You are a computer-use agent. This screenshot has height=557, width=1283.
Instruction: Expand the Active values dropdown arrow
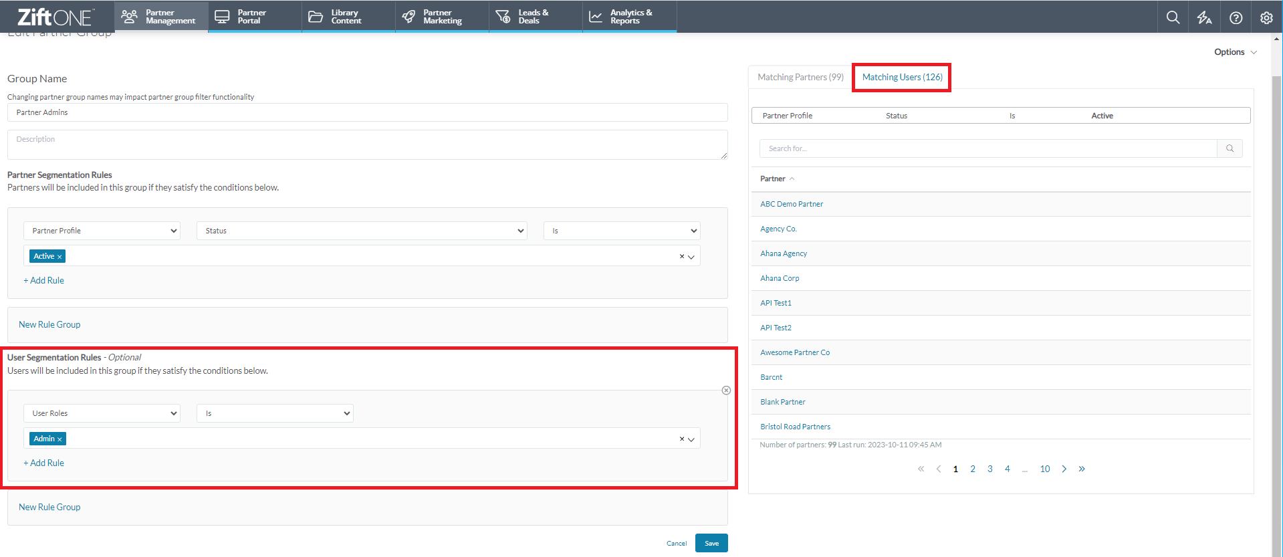point(691,257)
